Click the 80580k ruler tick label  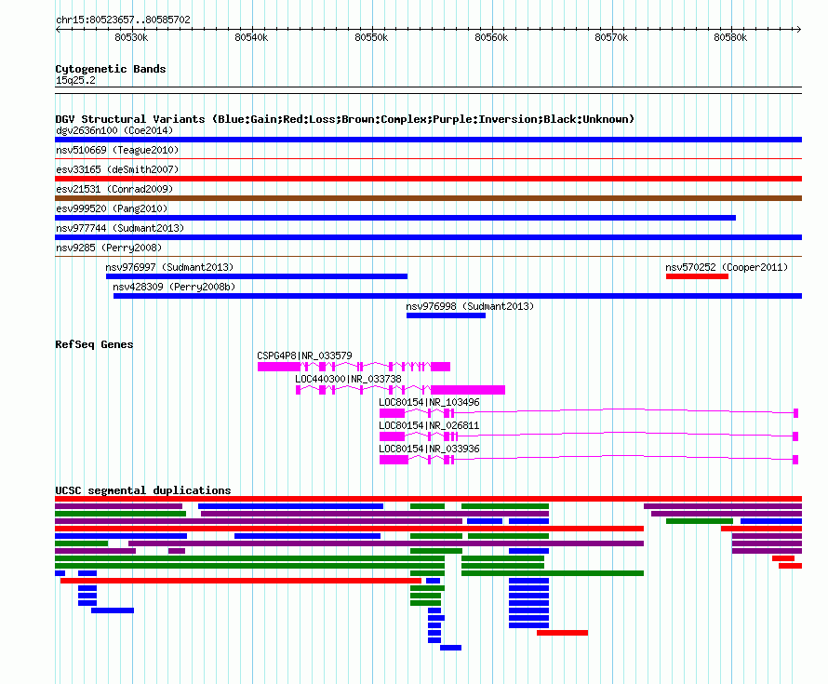pyautogui.click(x=730, y=37)
